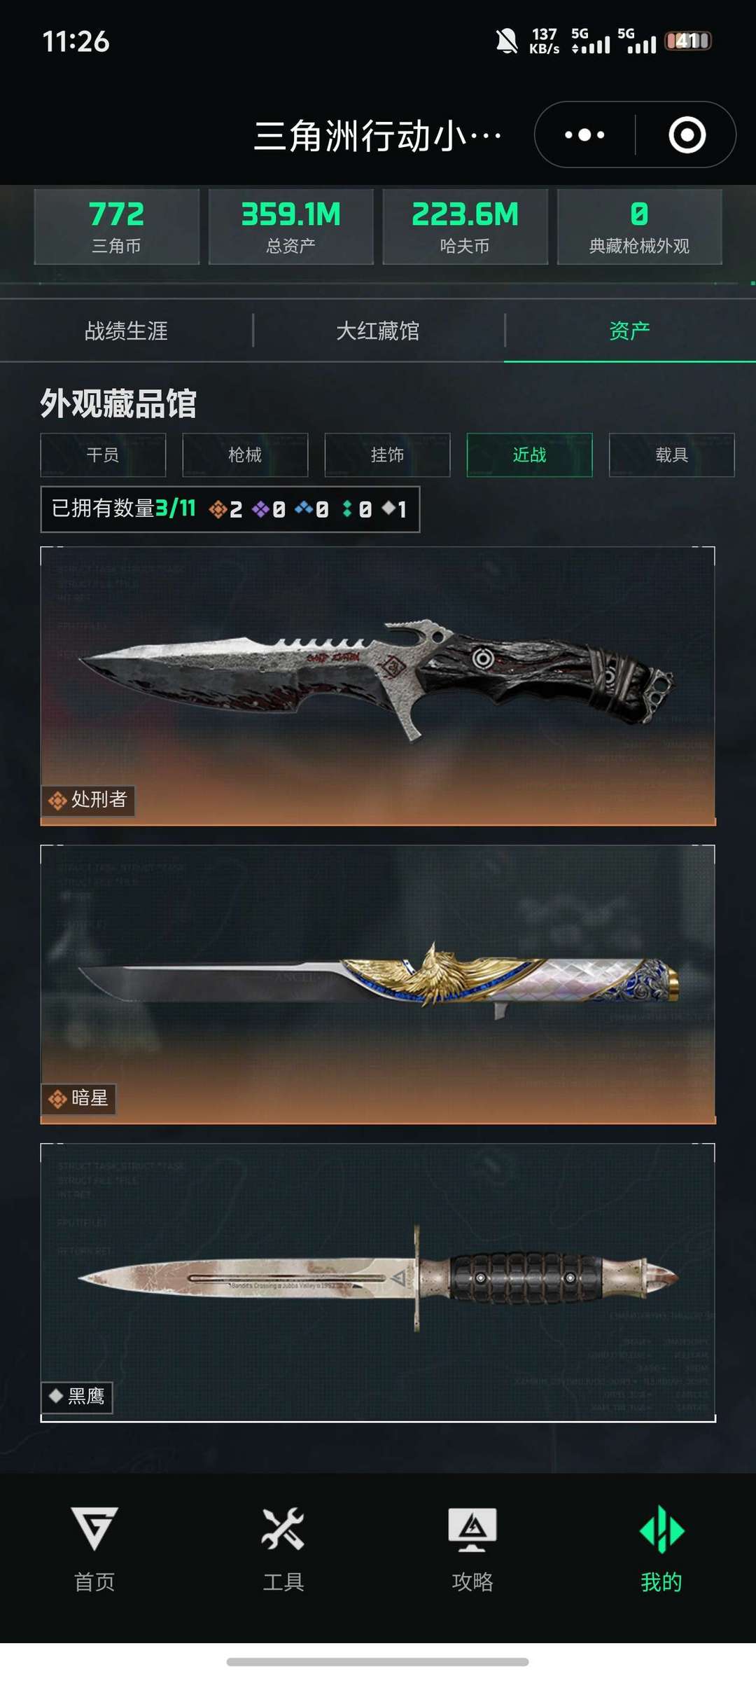
Task: Open the 黑鹰 dagger thumbnail
Action: [378, 1282]
